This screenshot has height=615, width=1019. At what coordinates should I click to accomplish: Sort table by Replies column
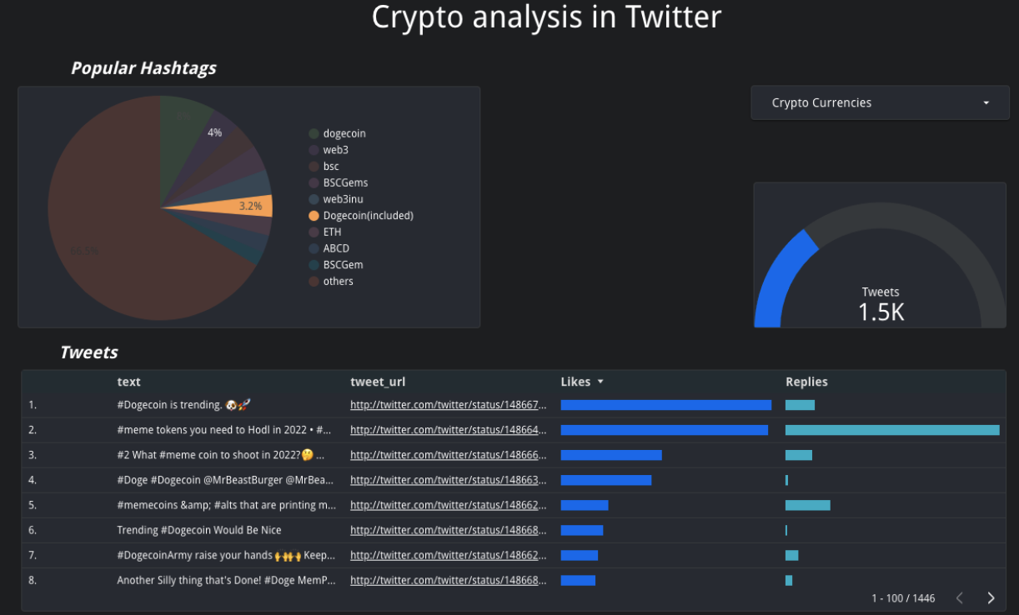coord(806,382)
